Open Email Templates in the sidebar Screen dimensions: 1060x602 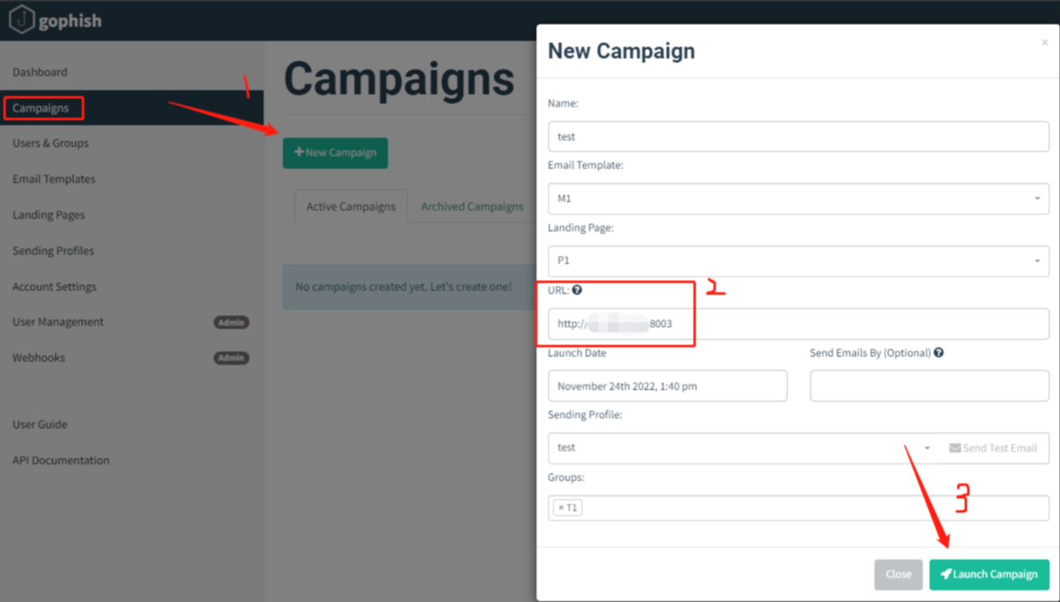point(54,179)
